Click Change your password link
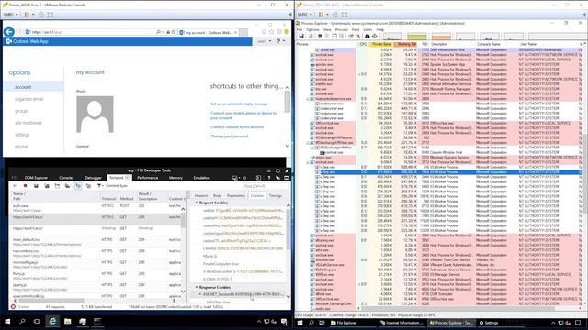This screenshot has width=588, height=330. click(x=229, y=137)
